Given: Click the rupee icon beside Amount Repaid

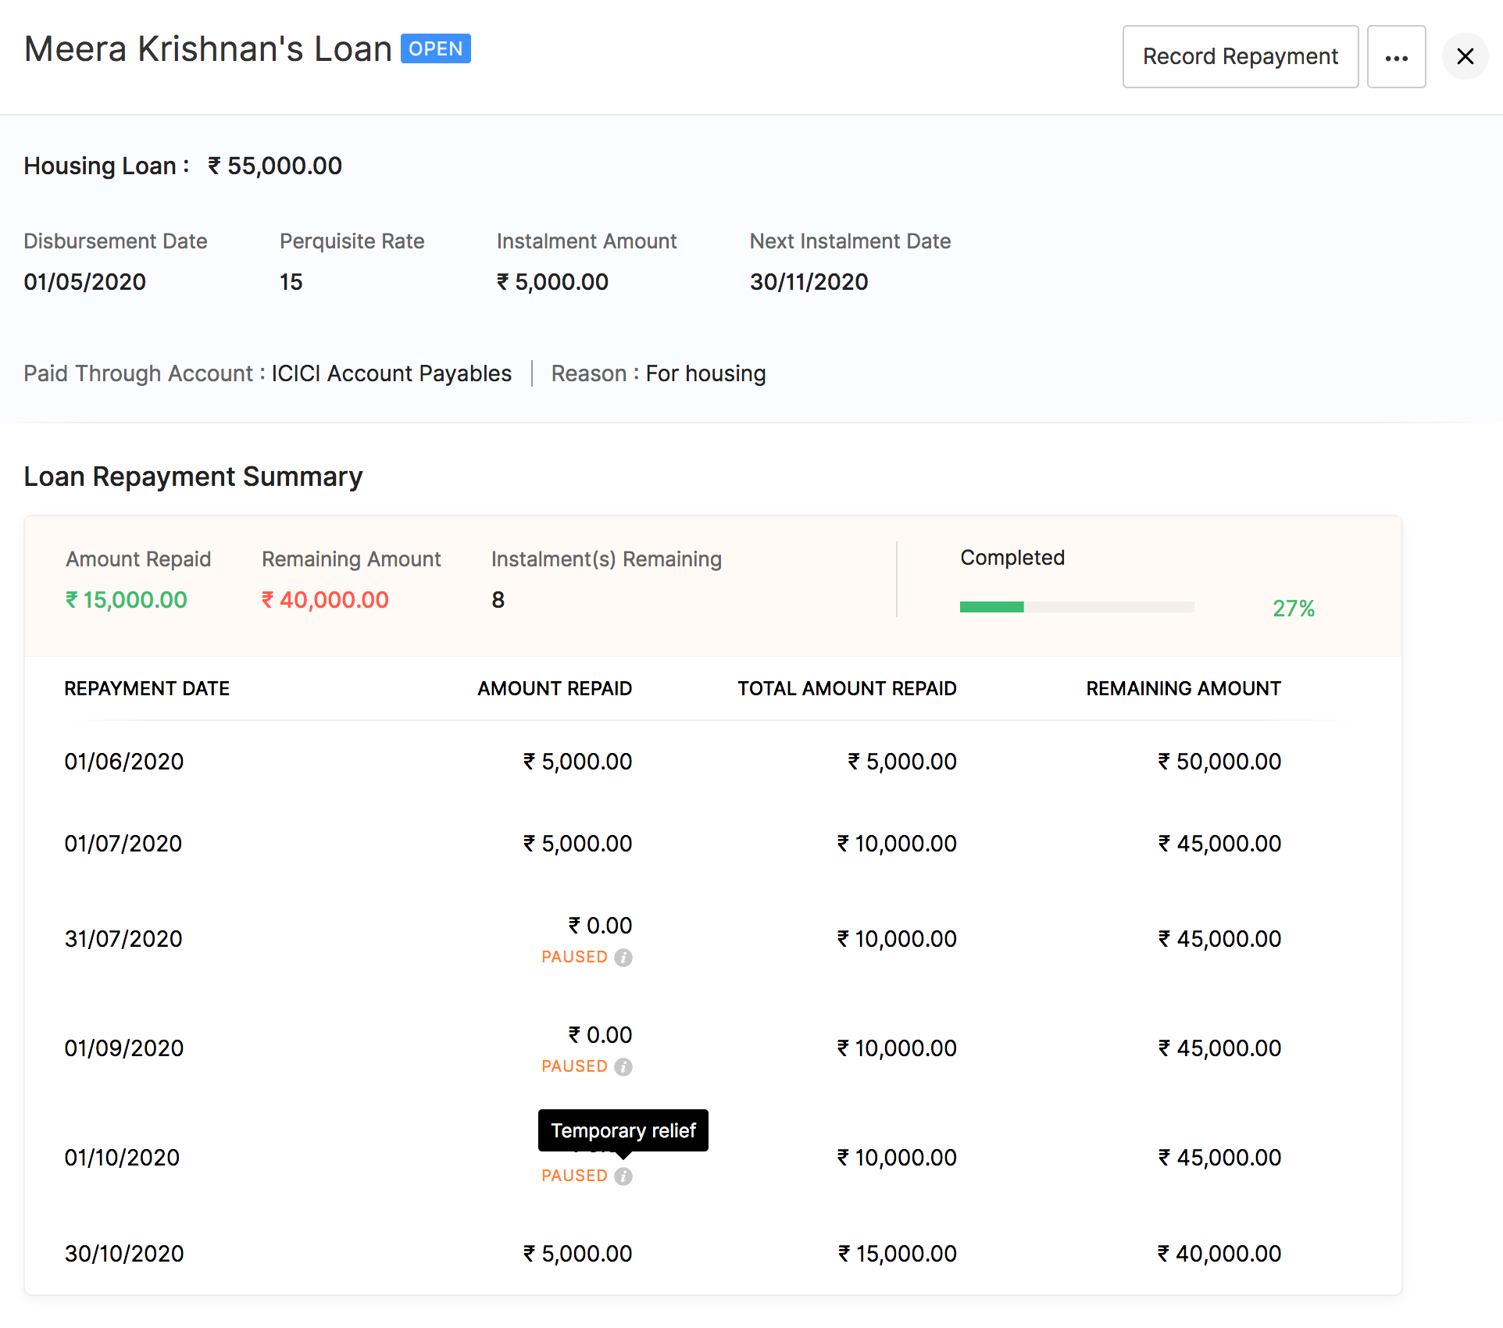Looking at the screenshot, I should (x=71, y=600).
